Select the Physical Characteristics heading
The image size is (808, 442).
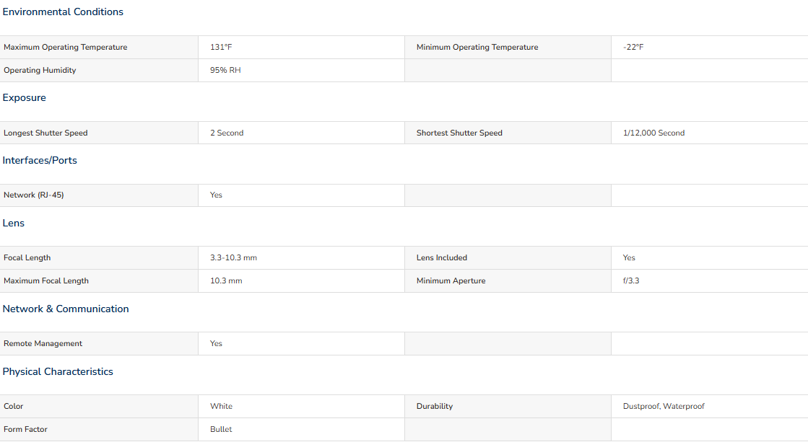click(x=58, y=371)
